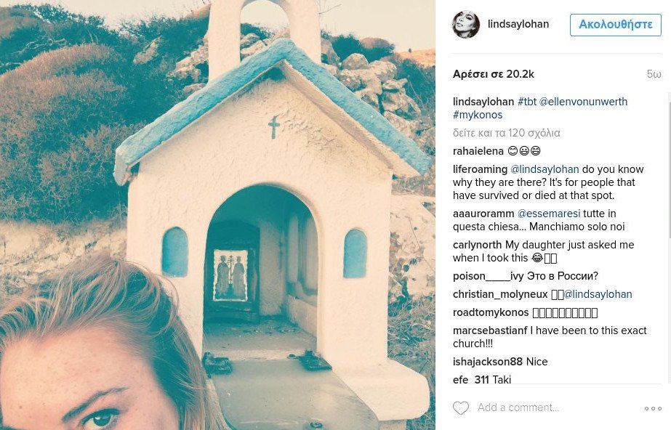
Task: Visit poison_____ivy commenter profile
Action: tap(488, 276)
